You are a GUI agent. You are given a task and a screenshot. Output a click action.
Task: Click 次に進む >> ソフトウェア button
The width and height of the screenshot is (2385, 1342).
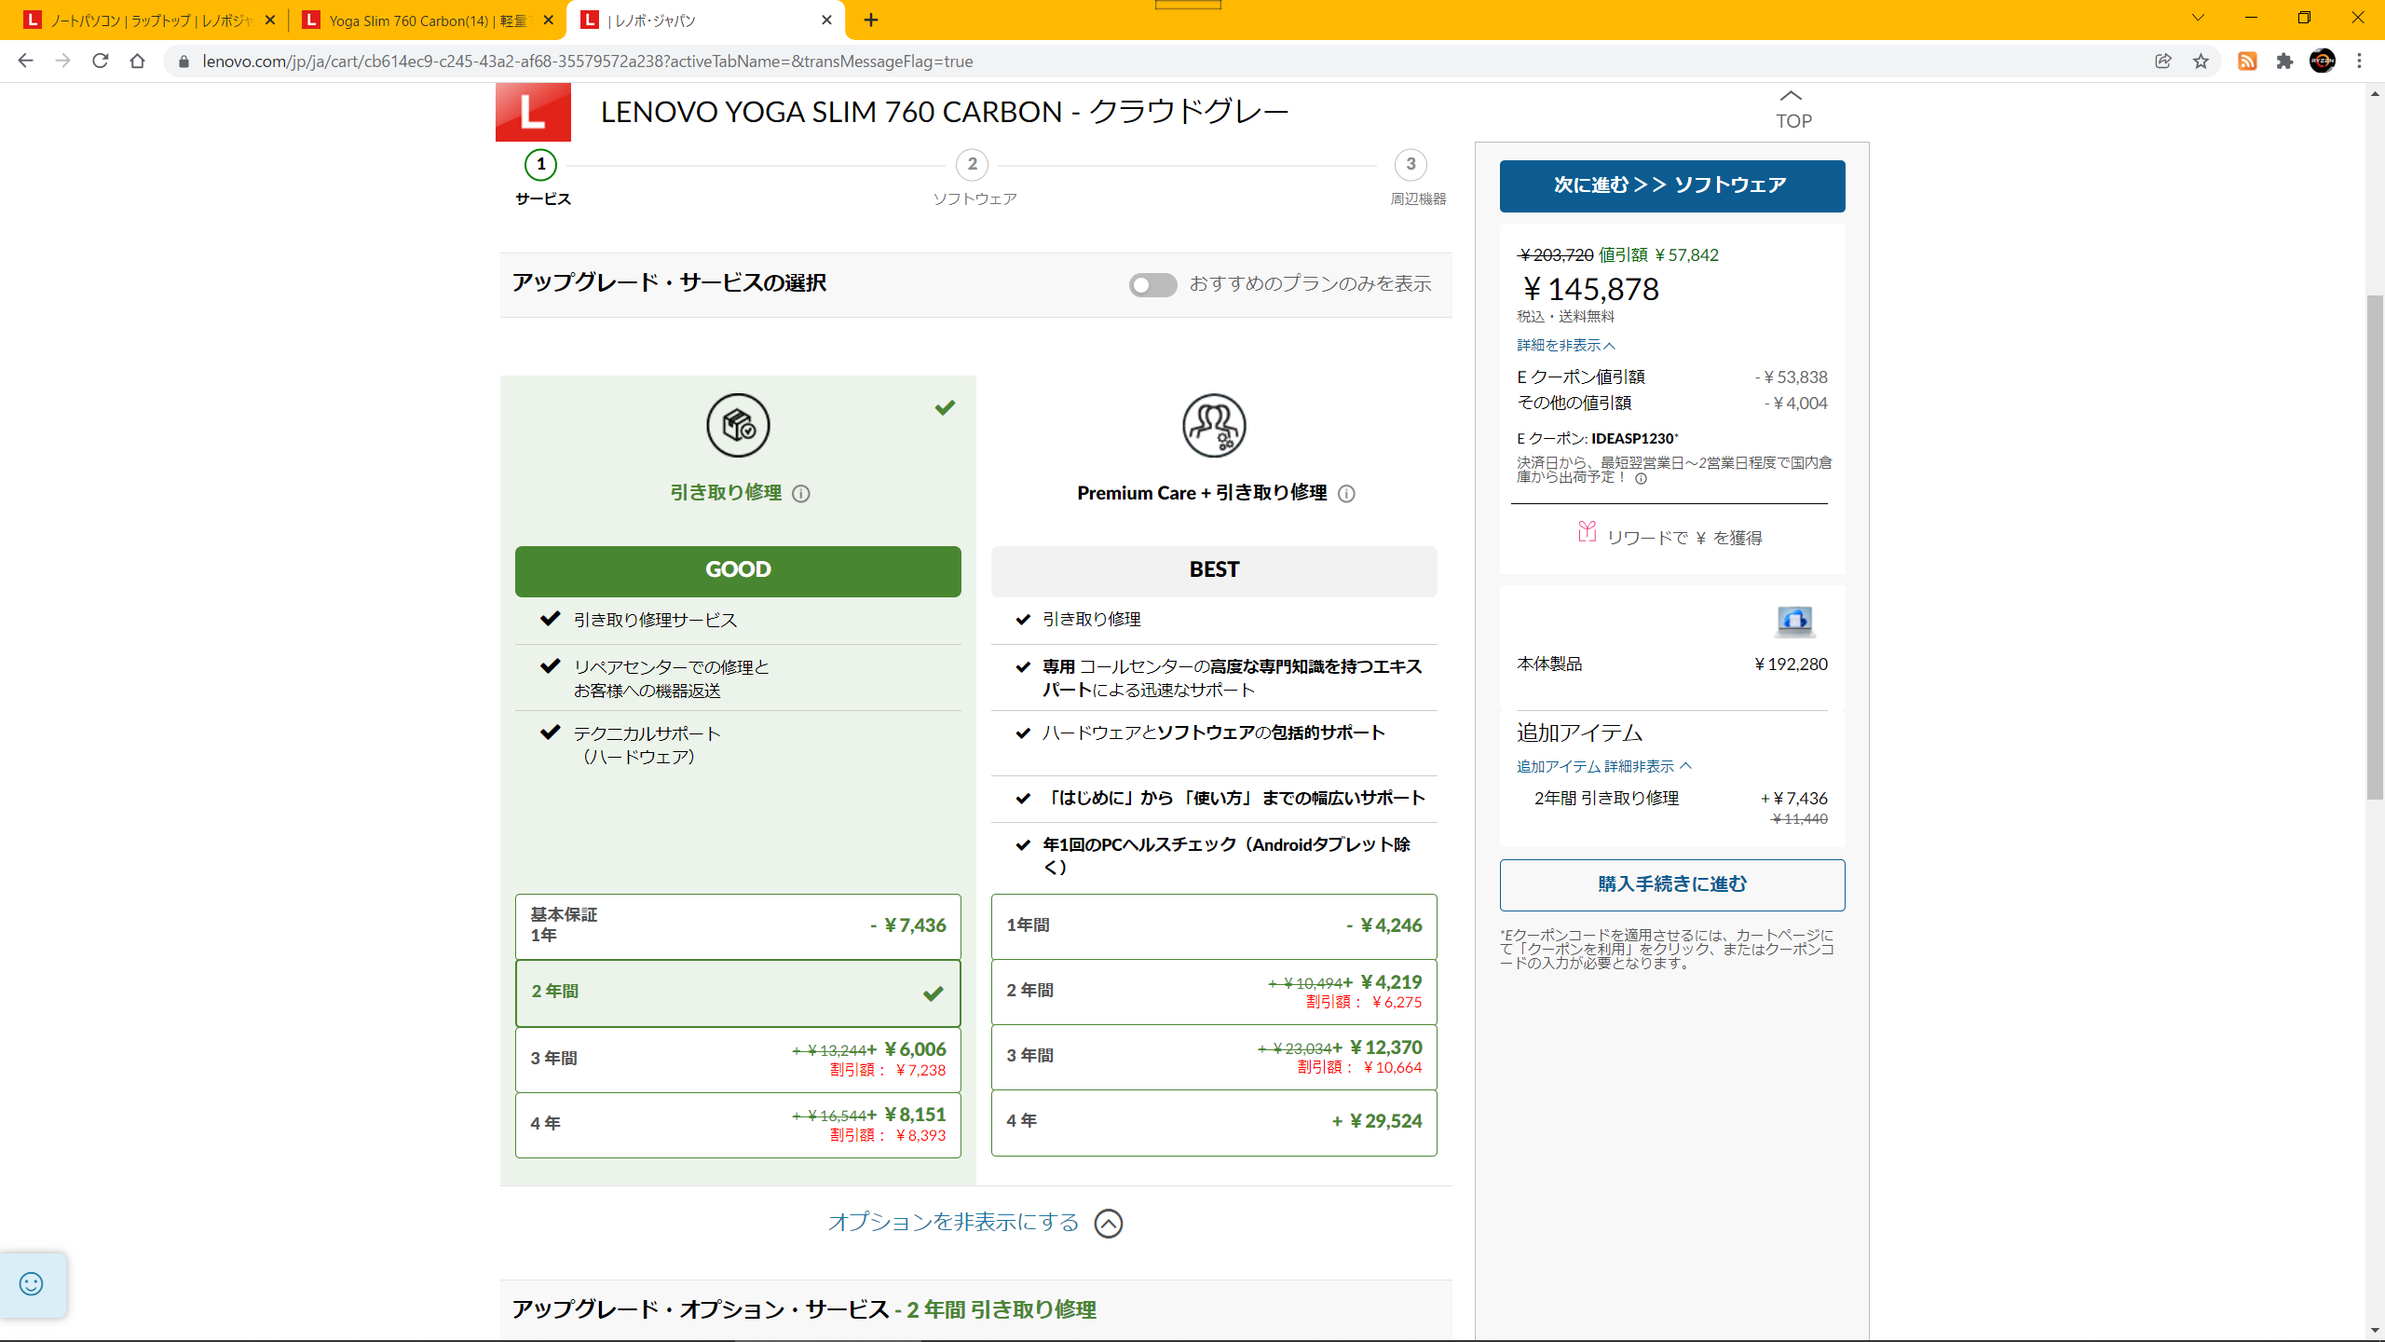pos(1671,185)
